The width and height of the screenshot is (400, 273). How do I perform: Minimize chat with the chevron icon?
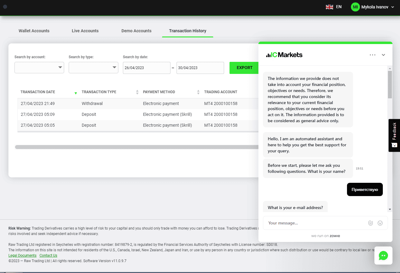pos(383,55)
